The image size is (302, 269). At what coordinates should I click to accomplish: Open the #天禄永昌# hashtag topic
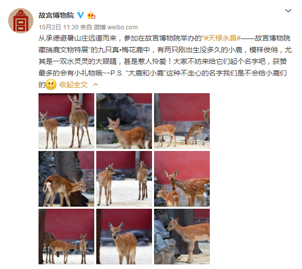point(222,38)
